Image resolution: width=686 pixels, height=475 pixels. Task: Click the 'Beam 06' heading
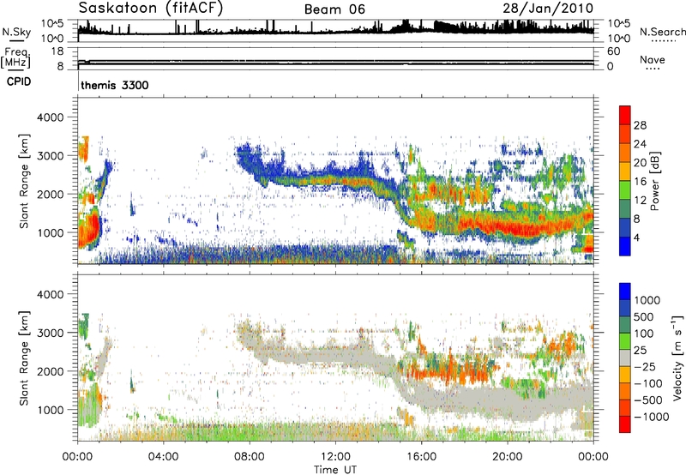pos(334,9)
